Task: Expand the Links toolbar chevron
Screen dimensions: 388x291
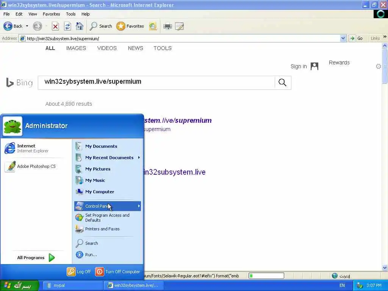Action: point(385,37)
